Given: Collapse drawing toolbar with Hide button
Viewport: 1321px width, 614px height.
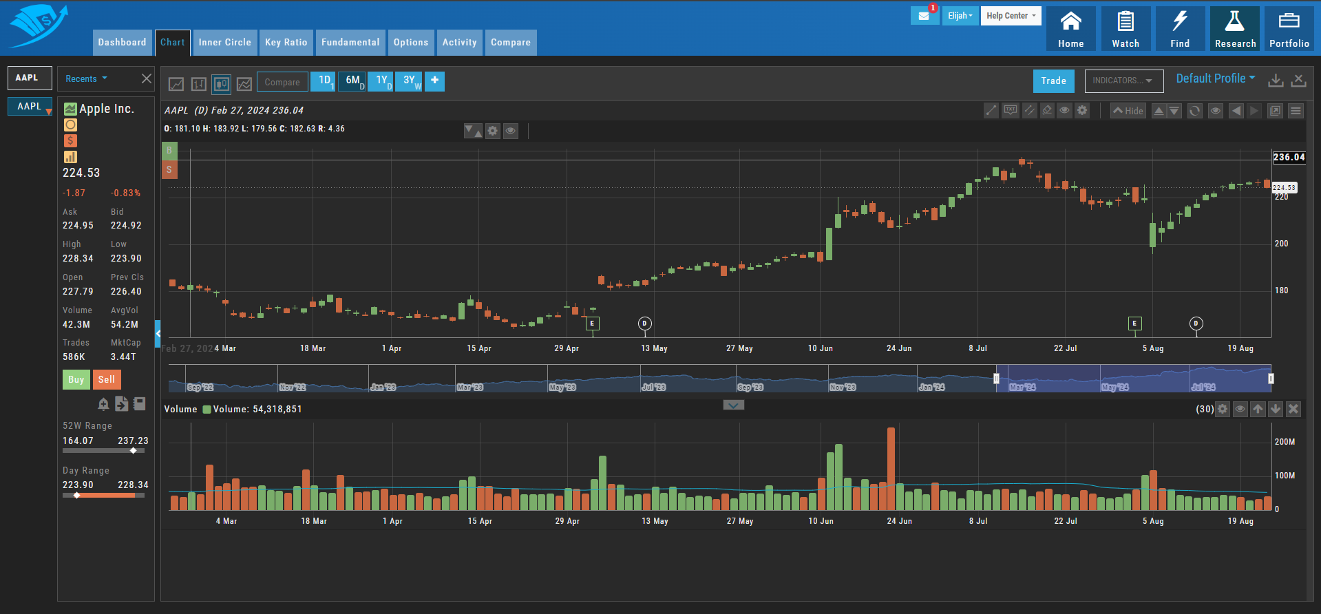Looking at the screenshot, I should click(1128, 111).
